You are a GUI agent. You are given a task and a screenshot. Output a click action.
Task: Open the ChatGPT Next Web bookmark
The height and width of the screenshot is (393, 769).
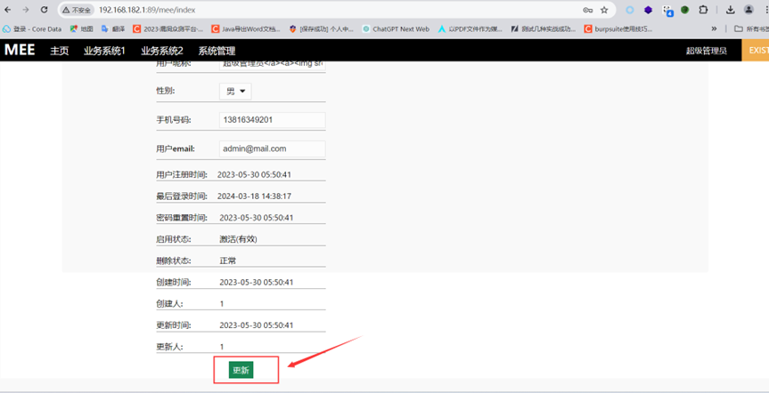(396, 28)
